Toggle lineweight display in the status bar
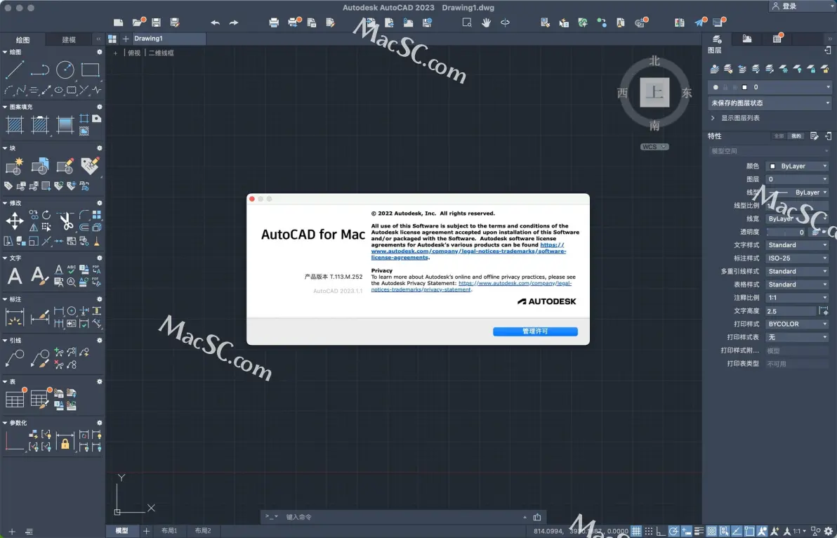 [699, 531]
